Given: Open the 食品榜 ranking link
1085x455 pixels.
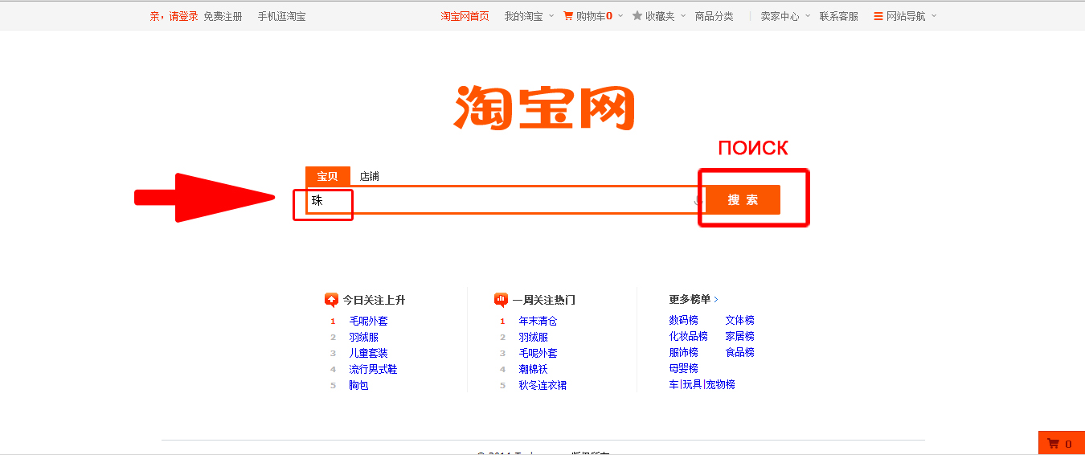Looking at the screenshot, I should (x=739, y=352).
